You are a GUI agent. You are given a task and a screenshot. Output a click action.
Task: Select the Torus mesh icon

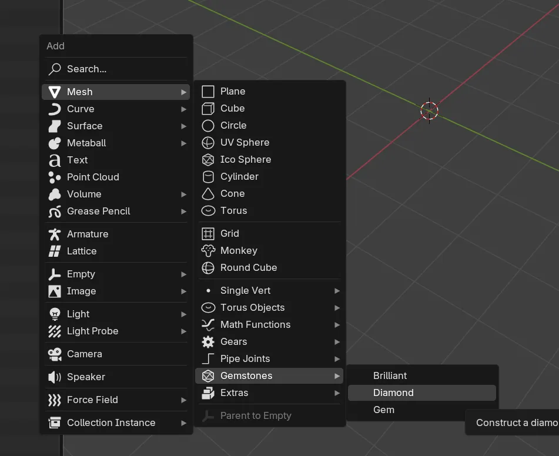(x=208, y=211)
